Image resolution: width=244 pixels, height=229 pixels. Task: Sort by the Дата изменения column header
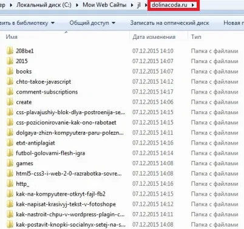pos(154,37)
